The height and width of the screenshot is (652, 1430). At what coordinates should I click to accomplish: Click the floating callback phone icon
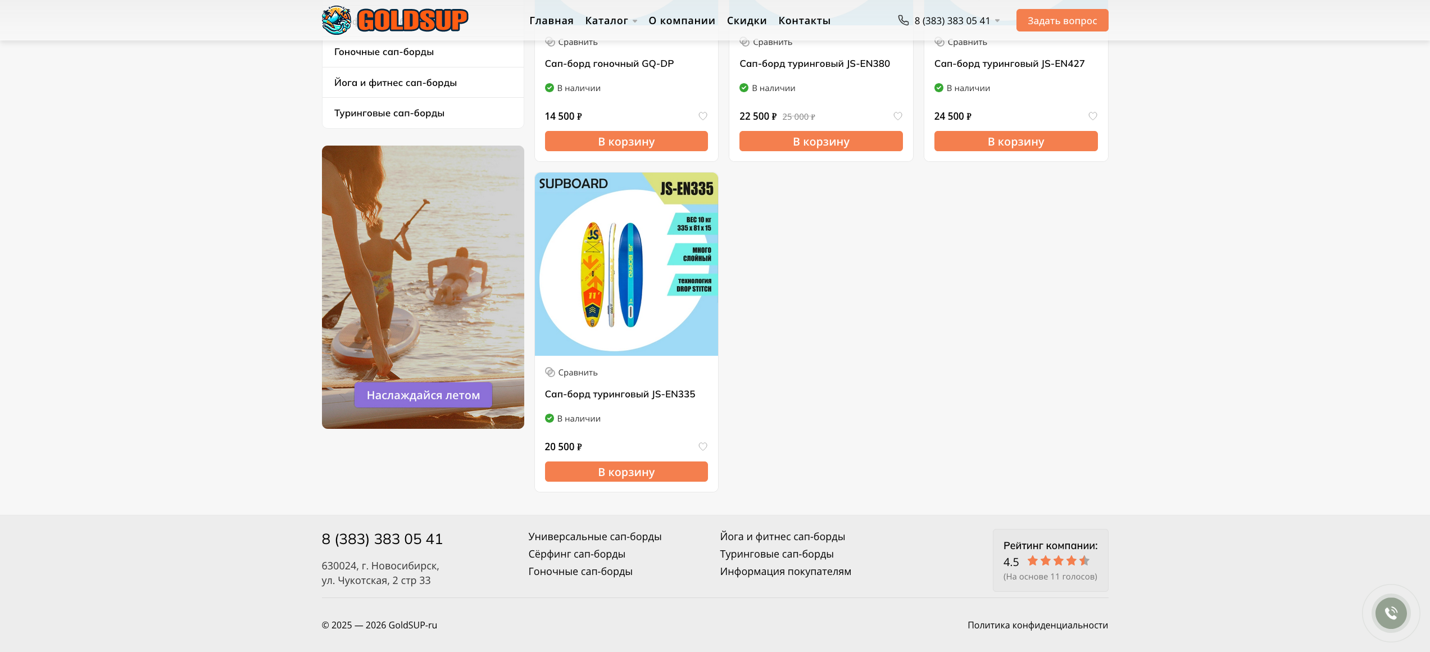(x=1391, y=613)
